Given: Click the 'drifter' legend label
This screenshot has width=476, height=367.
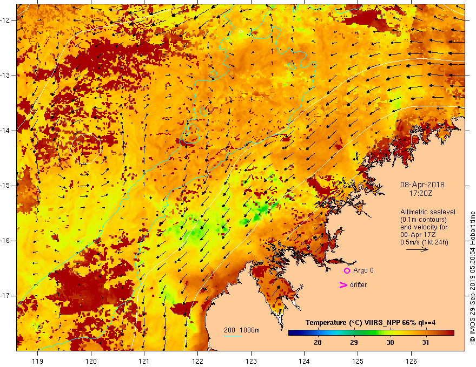Looking at the screenshot, I should [358, 285].
